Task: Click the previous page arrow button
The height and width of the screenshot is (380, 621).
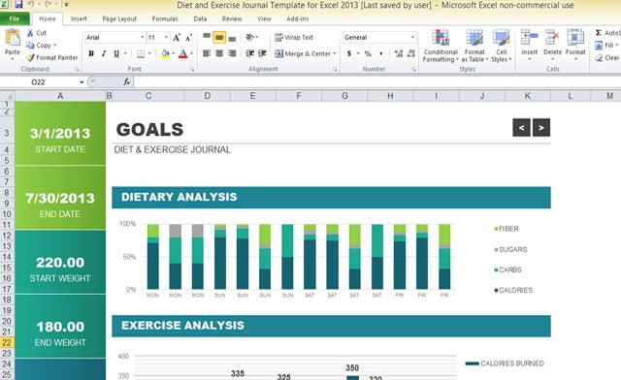Action: pos(522,127)
